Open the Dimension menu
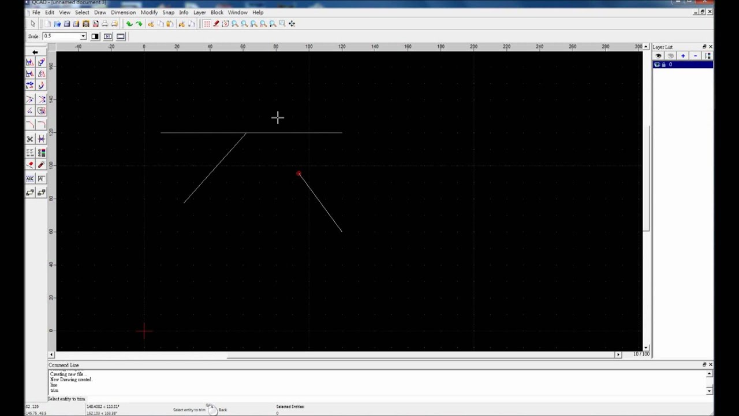 (123, 12)
